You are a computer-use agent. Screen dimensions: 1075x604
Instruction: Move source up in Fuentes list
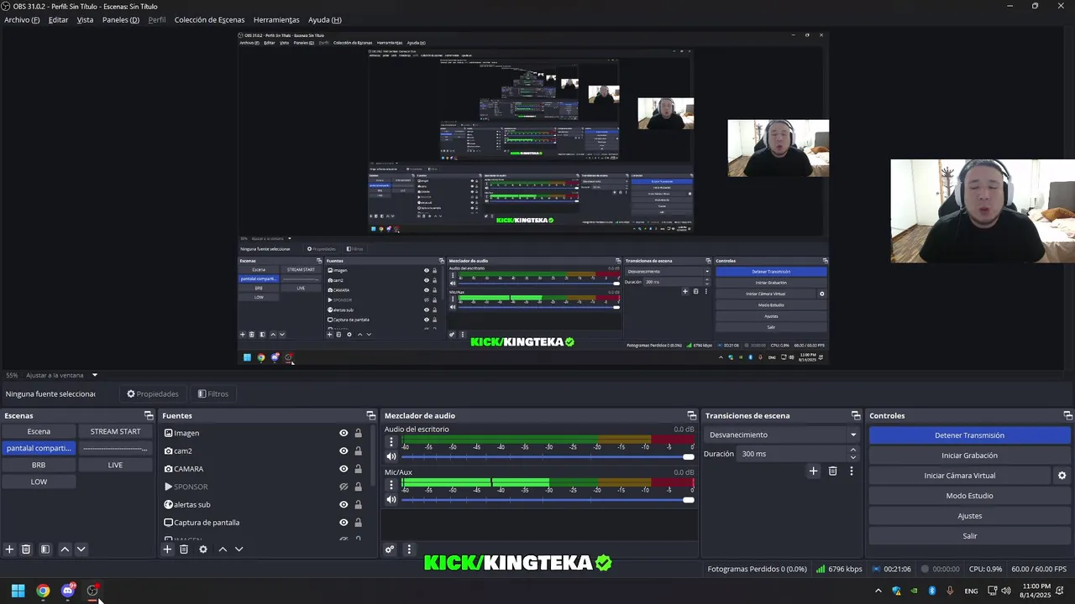tap(223, 549)
